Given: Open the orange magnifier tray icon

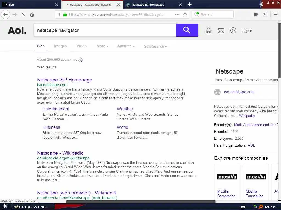Looking at the screenshot, I should click(x=261, y=207).
